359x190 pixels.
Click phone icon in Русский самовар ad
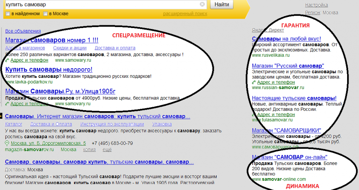click(x=254, y=82)
